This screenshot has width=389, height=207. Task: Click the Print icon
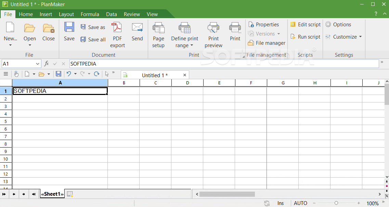point(235,27)
